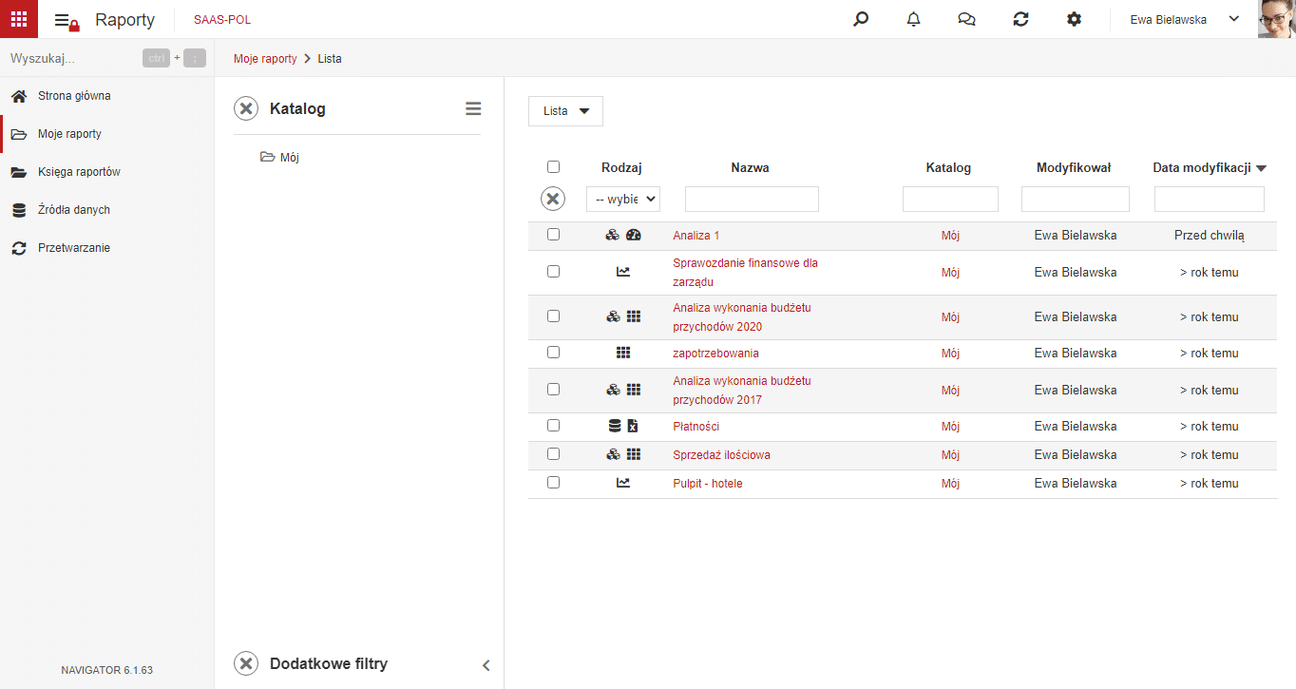This screenshot has width=1296, height=689.
Task: Go to Księga raportów in sidebar
Action: click(79, 172)
